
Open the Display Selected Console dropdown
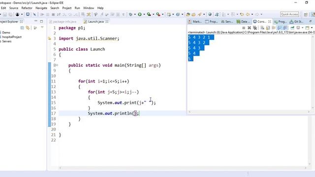click(303, 28)
